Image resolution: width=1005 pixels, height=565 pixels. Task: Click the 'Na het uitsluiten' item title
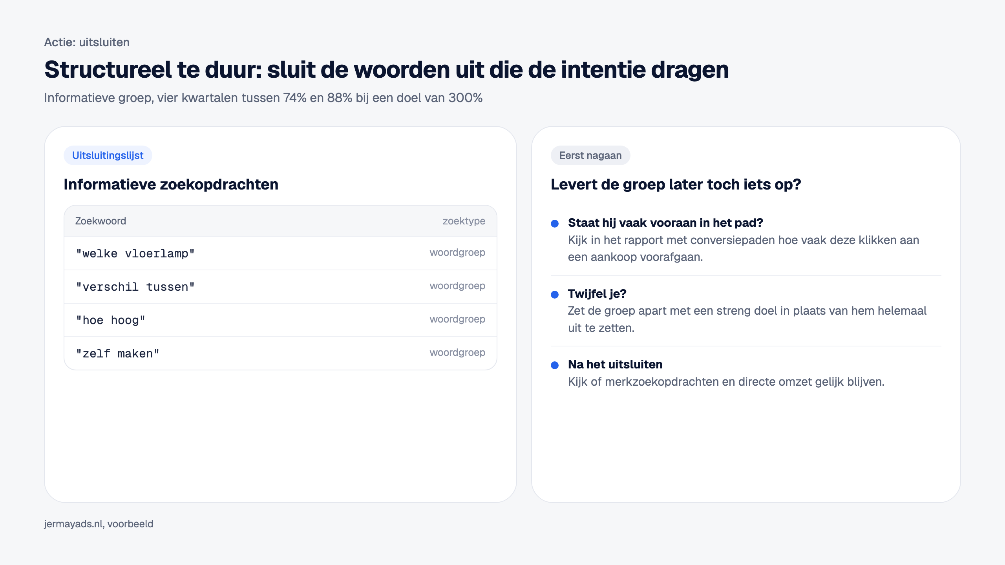pos(615,365)
